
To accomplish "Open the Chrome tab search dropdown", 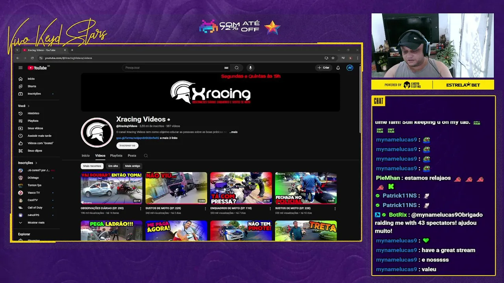I will point(17,50).
